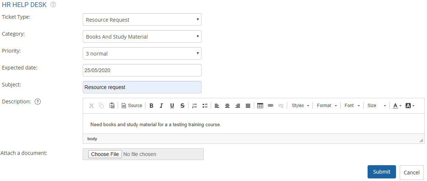Open the Ticket Type dropdown
This screenshot has height=181, width=427.
[142, 20]
